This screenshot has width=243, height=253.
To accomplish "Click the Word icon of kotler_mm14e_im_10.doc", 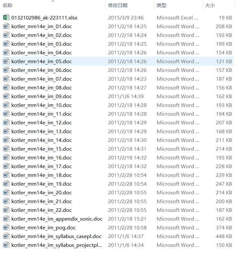I will (x=6, y=105).
